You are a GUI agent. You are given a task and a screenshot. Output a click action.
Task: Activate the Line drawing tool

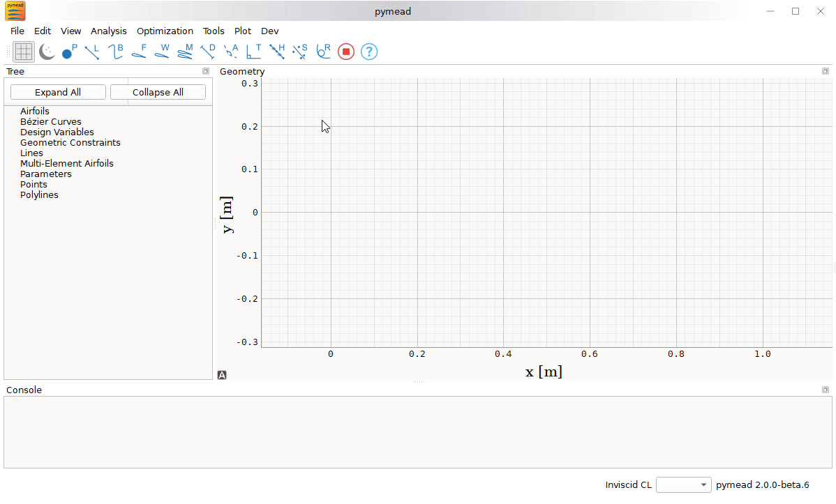click(91, 52)
